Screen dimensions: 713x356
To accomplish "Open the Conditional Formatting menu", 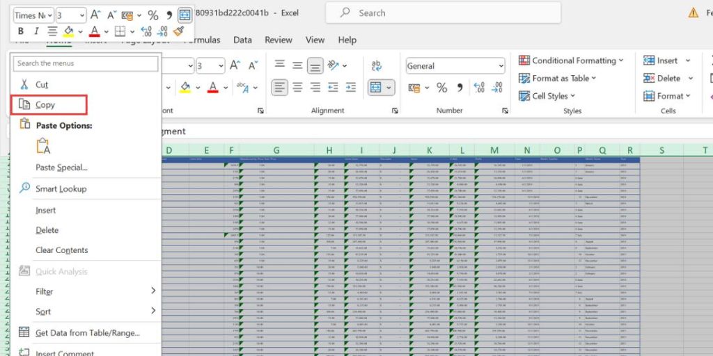I will coord(571,60).
